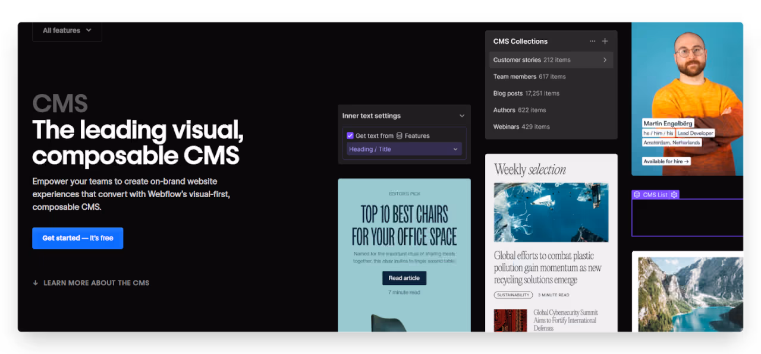This screenshot has width=761, height=354.
Task: Uncheck the Get text from Features checkbox
Action: [350, 135]
